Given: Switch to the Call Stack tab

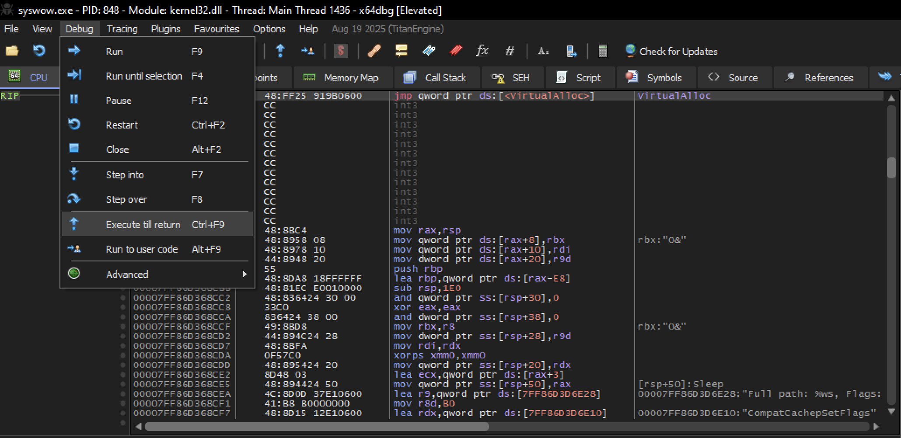Looking at the screenshot, I should [x=437, y=77].
